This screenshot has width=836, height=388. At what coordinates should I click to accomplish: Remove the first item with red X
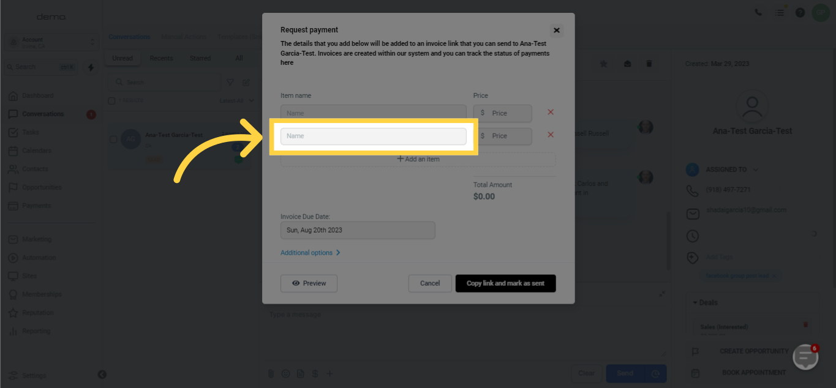pyautogui.click(x=550, y=112)
